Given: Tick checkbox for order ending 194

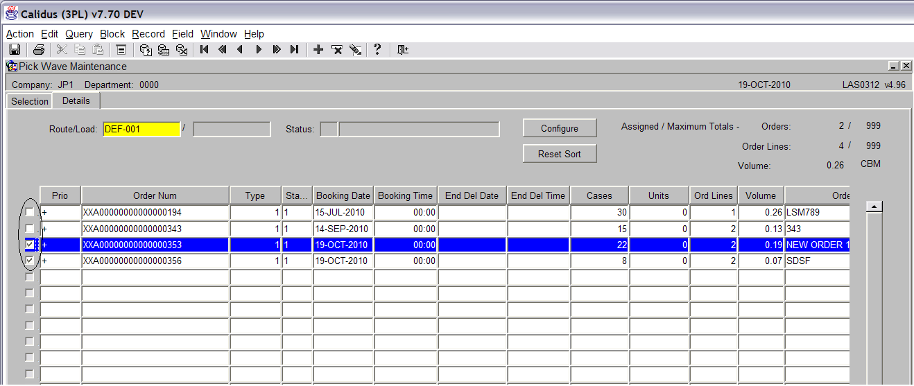Looking at the screenshot, I should 29,212.
